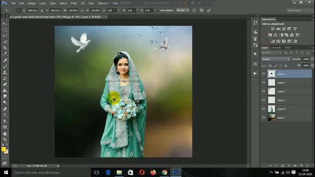This screenshot has height=177, width=315.
Task: Switch to the Paths tab
Action: [287, 48]
